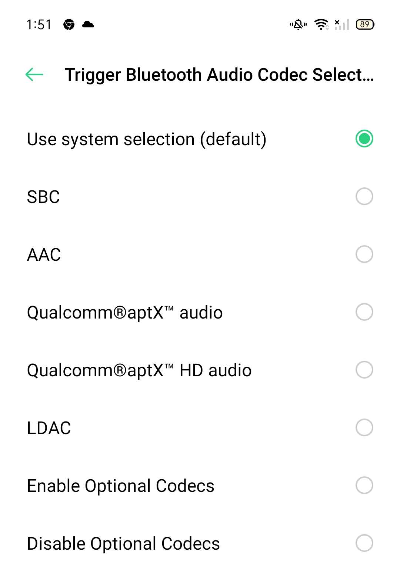
Task: Tap the Chrome icon in status bar
Action: click(x=69, y=25)
